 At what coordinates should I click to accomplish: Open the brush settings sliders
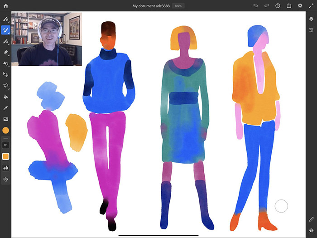click(6, 179)
